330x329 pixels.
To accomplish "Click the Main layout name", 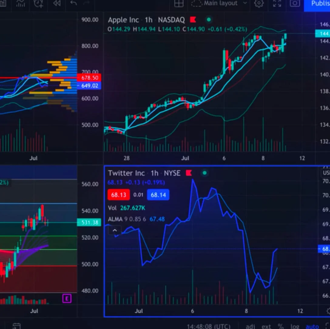I will [x=221, y=3].
